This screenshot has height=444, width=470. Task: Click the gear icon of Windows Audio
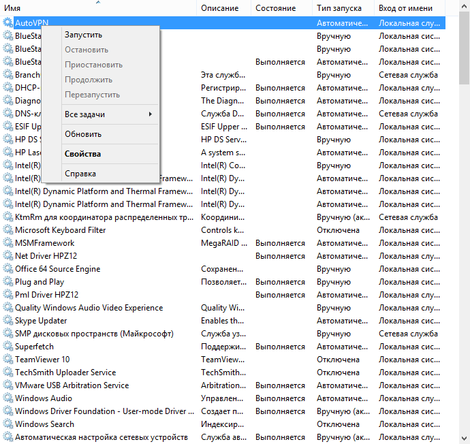7,398
